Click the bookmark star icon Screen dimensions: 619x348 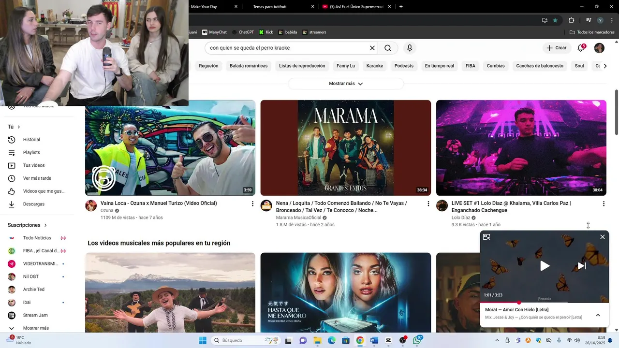[555, 20]
